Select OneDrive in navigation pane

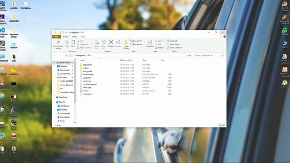[x=61, y=97]
